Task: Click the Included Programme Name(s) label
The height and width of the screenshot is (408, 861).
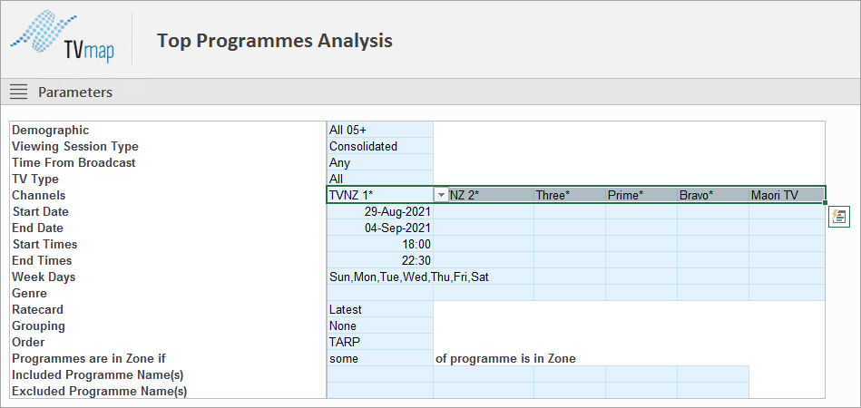Action: [x=97, y=375]
